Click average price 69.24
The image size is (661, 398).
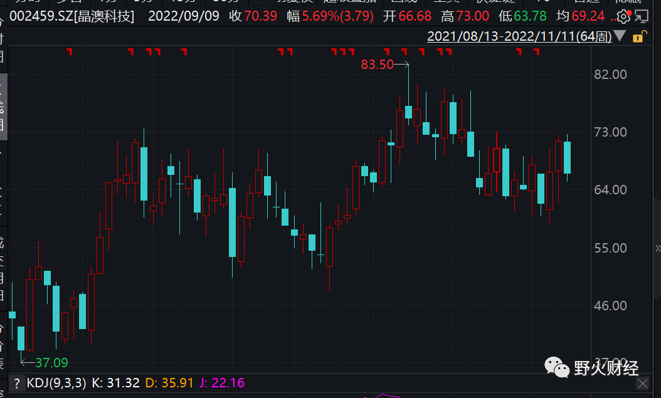588,16
